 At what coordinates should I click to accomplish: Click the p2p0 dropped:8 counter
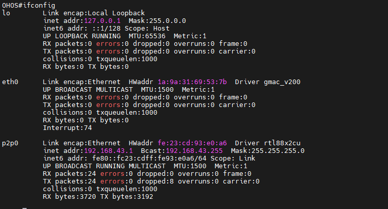(155, 181)
